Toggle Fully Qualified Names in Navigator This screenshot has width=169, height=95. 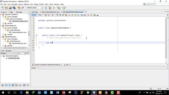(20, 85)
